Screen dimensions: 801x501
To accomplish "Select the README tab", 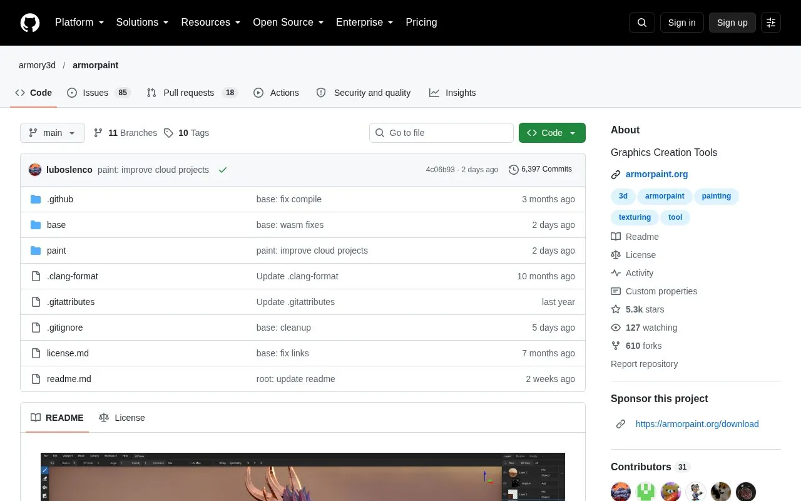I will coord(57,418).
